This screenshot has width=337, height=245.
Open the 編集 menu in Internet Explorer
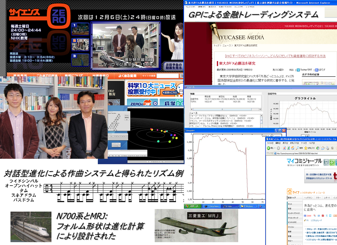click(x=278, y=143)
